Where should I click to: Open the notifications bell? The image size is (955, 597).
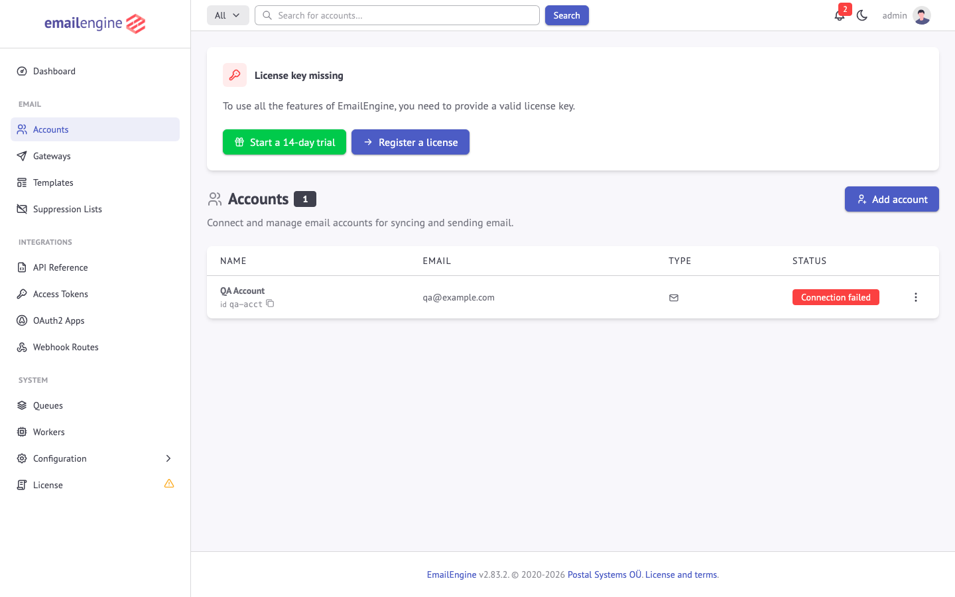click(840, 15)
